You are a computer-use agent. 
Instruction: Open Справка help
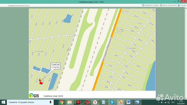coord(182,5)
